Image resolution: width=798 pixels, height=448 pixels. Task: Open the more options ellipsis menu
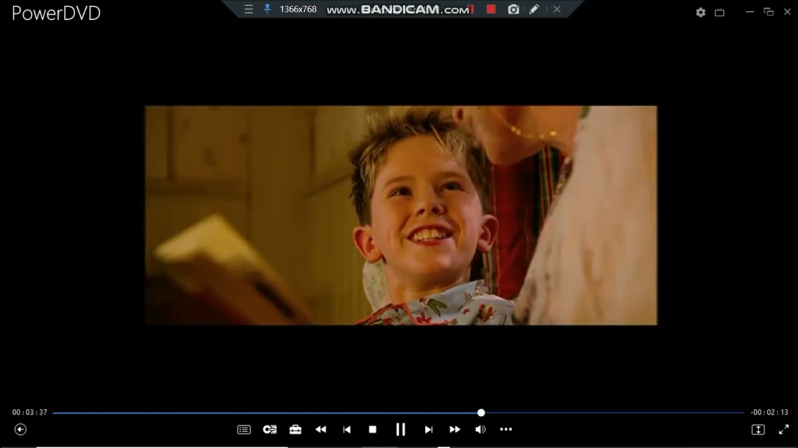click(x=506, y=429)
